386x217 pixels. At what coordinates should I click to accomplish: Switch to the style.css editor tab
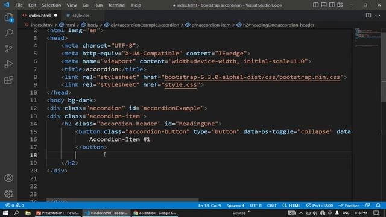81,16
